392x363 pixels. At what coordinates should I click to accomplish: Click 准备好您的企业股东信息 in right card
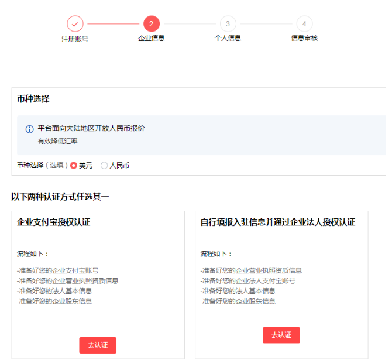coord(238,301)
